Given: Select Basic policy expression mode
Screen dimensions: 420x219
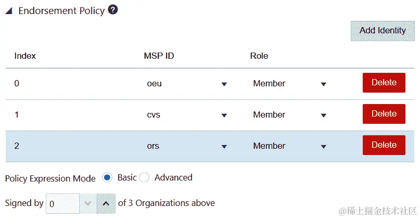Looking at the screenshot, I should (x=108, y=178).
